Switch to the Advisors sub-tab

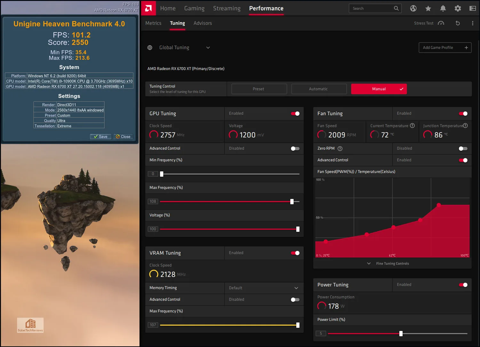point(203,23)
